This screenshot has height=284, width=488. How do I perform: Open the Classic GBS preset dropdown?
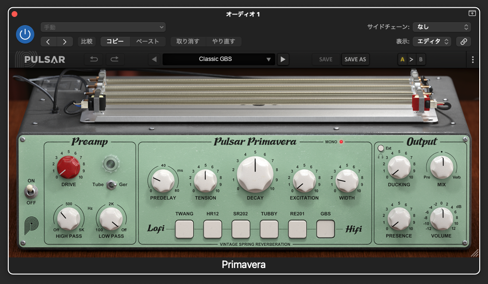point(219,59)
